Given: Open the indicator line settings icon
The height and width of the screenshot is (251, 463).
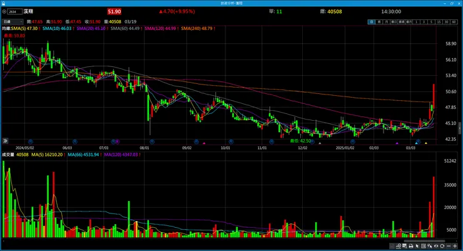Looking at the screenshot, I should 399,246.
